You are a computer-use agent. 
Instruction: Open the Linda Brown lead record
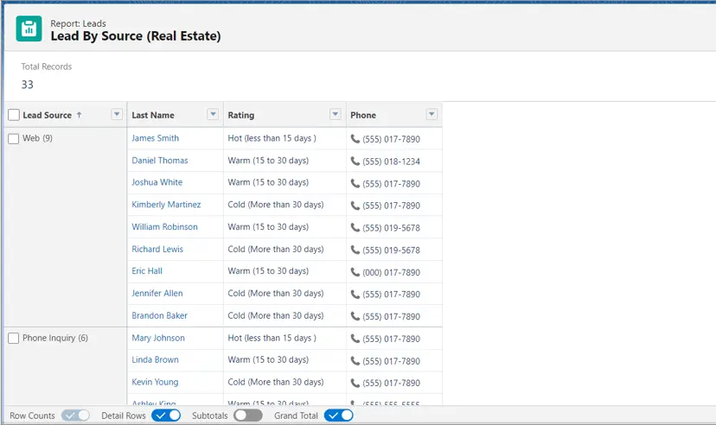156,360
